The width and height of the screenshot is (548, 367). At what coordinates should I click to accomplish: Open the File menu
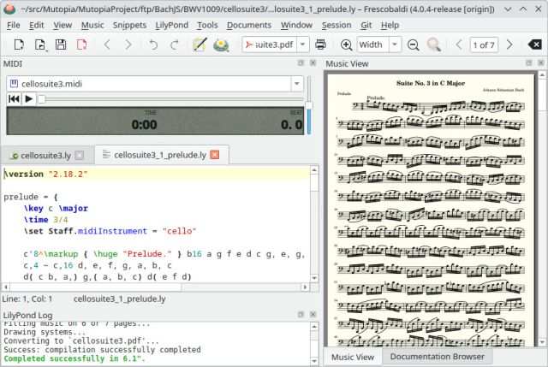click(14, 25)
